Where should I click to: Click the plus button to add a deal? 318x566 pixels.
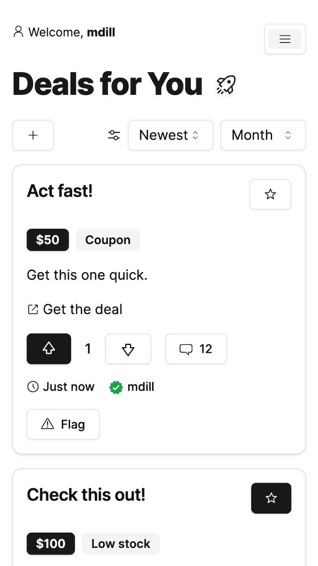[33, 135]
